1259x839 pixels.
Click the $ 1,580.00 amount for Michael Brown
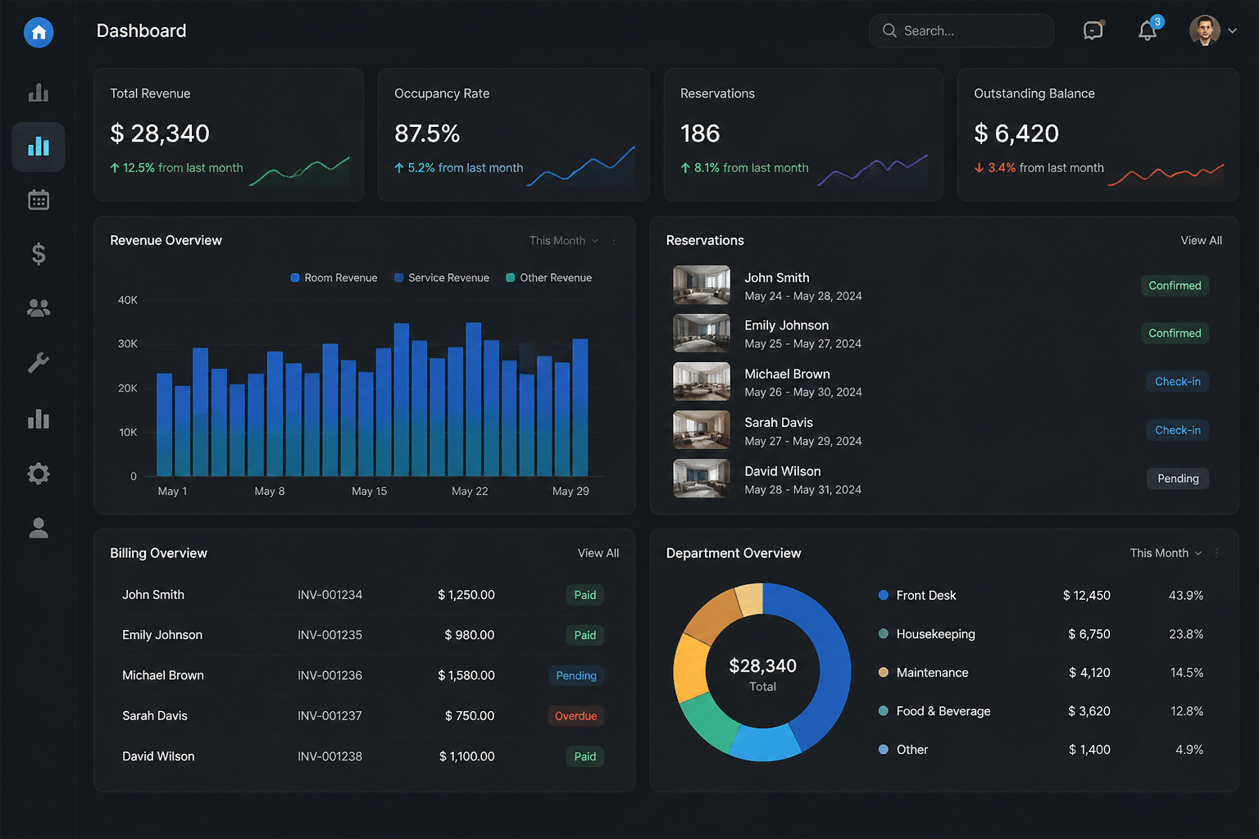466,676
